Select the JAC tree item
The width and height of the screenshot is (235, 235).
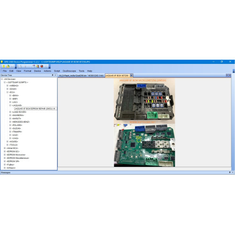pos(15,102)
